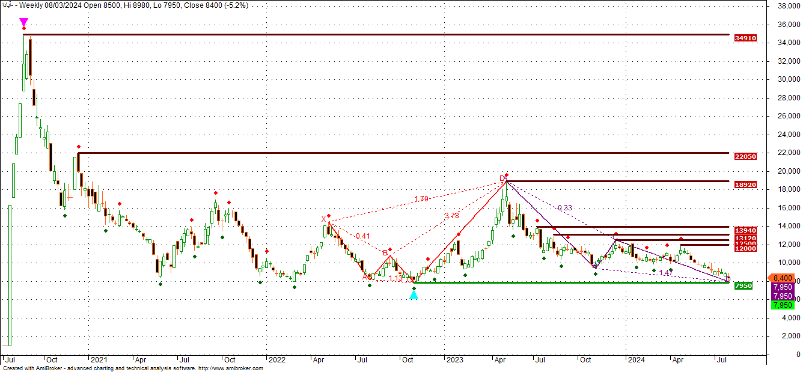Click the pattern point label D at the 2023 peak
The width and height of the screenshot is (803, 372).
point(502,178)
